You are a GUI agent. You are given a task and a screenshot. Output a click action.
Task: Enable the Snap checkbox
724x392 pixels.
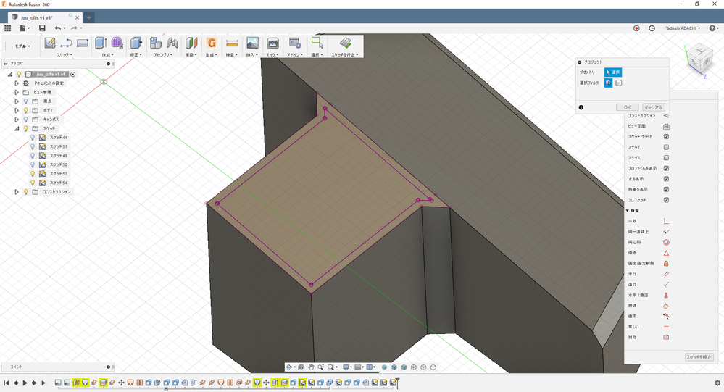[x=666, y=147]
